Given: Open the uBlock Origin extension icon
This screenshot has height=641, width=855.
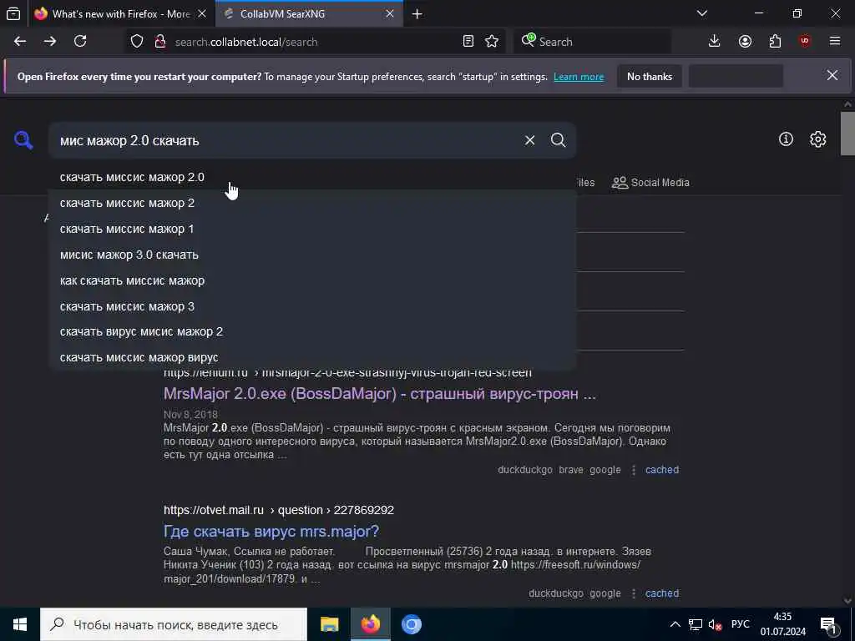Looking at the screenshot, I should [805, 42].
